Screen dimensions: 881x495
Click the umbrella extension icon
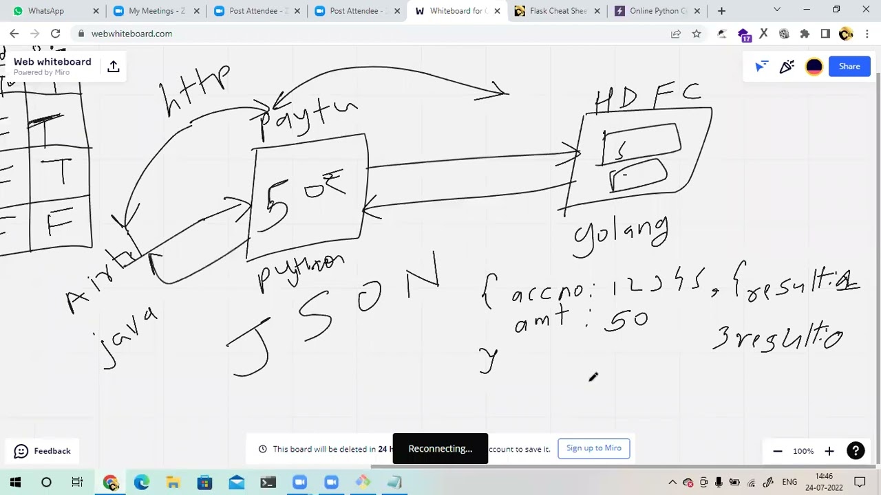coord(721,34)
